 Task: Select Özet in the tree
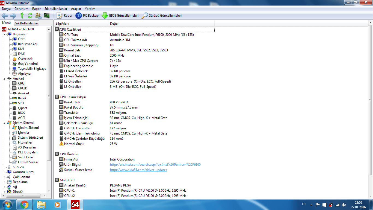pyautogui.click(x=21, y=39)
